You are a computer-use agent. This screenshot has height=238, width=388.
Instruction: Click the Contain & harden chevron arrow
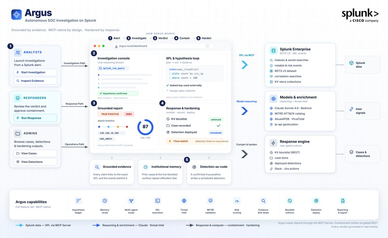[245, 154]
